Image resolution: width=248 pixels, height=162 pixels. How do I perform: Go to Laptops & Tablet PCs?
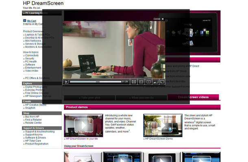click(37, 34)
